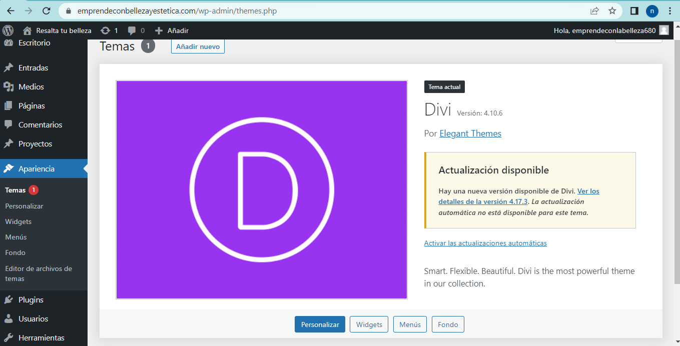Click the Divi theme screenshot
Viewport: 680px width, 346px height.
262,189
